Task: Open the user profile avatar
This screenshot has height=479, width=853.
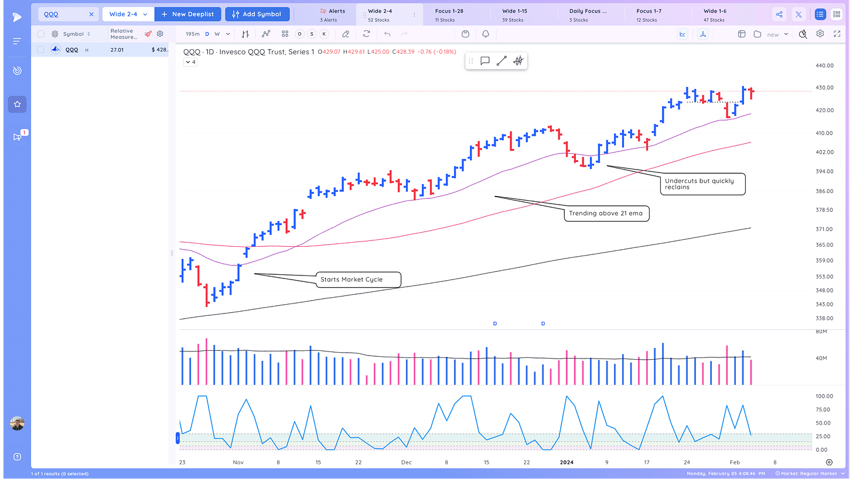Action: pyautogui.click(x=17, y=423)
